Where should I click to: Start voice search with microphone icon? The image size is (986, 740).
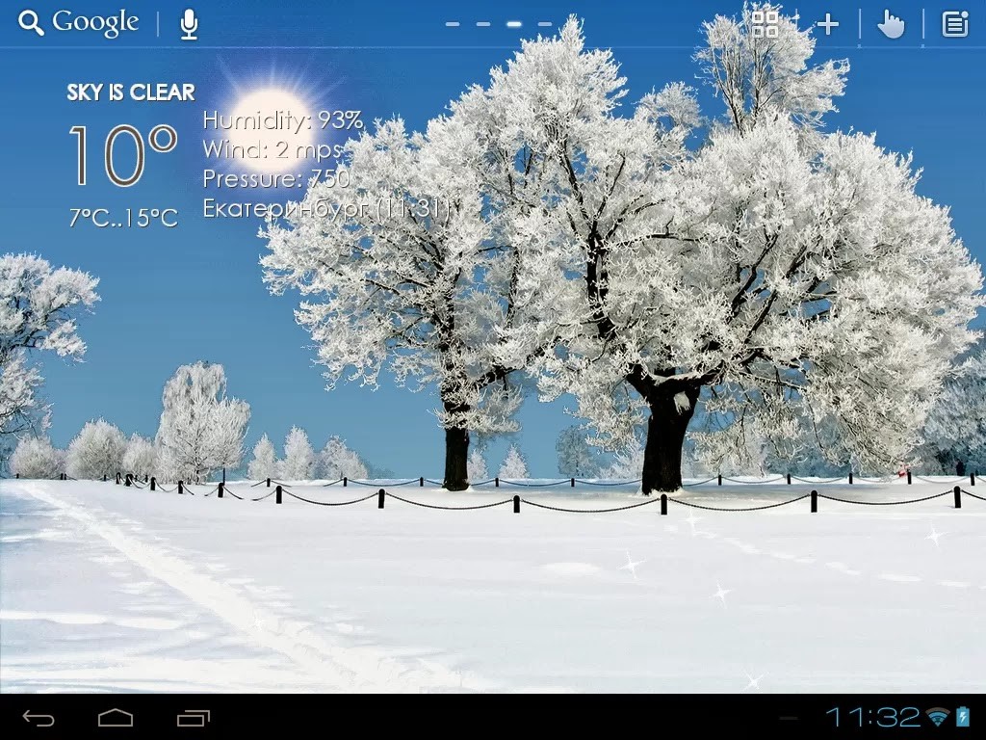189,24
